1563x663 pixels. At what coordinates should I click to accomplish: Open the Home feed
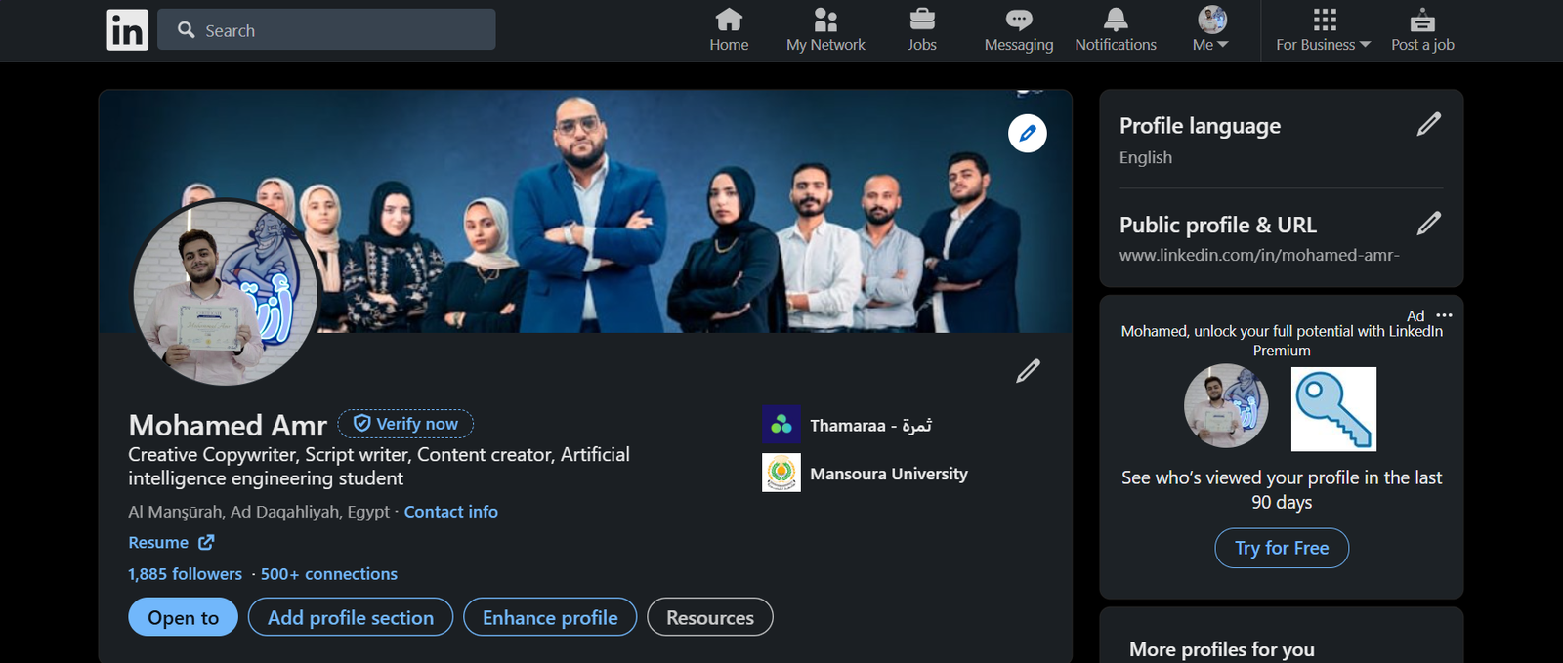click(729, 30)
